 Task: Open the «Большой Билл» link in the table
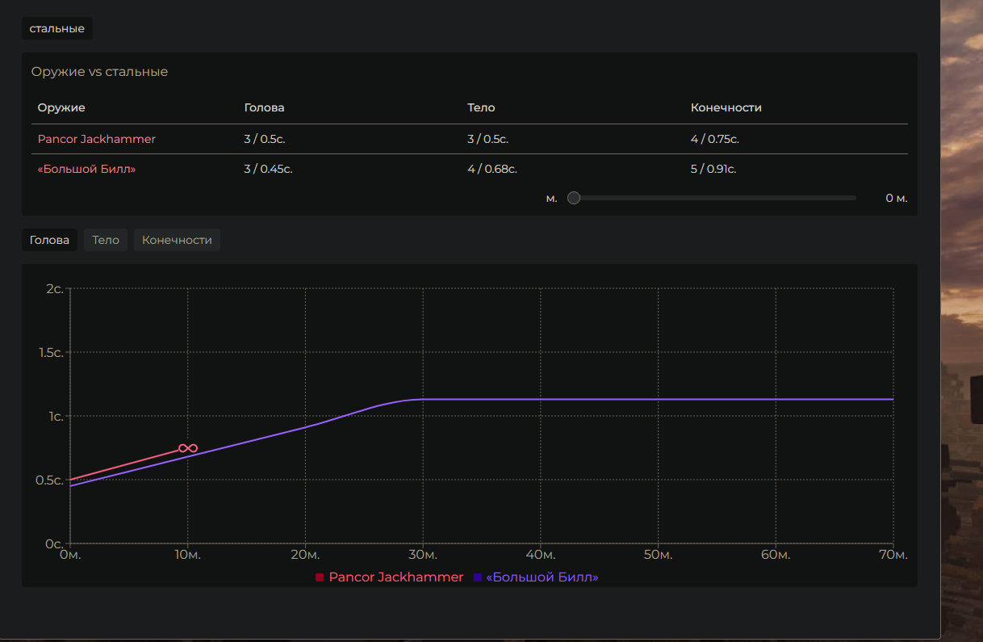point(86,169)
